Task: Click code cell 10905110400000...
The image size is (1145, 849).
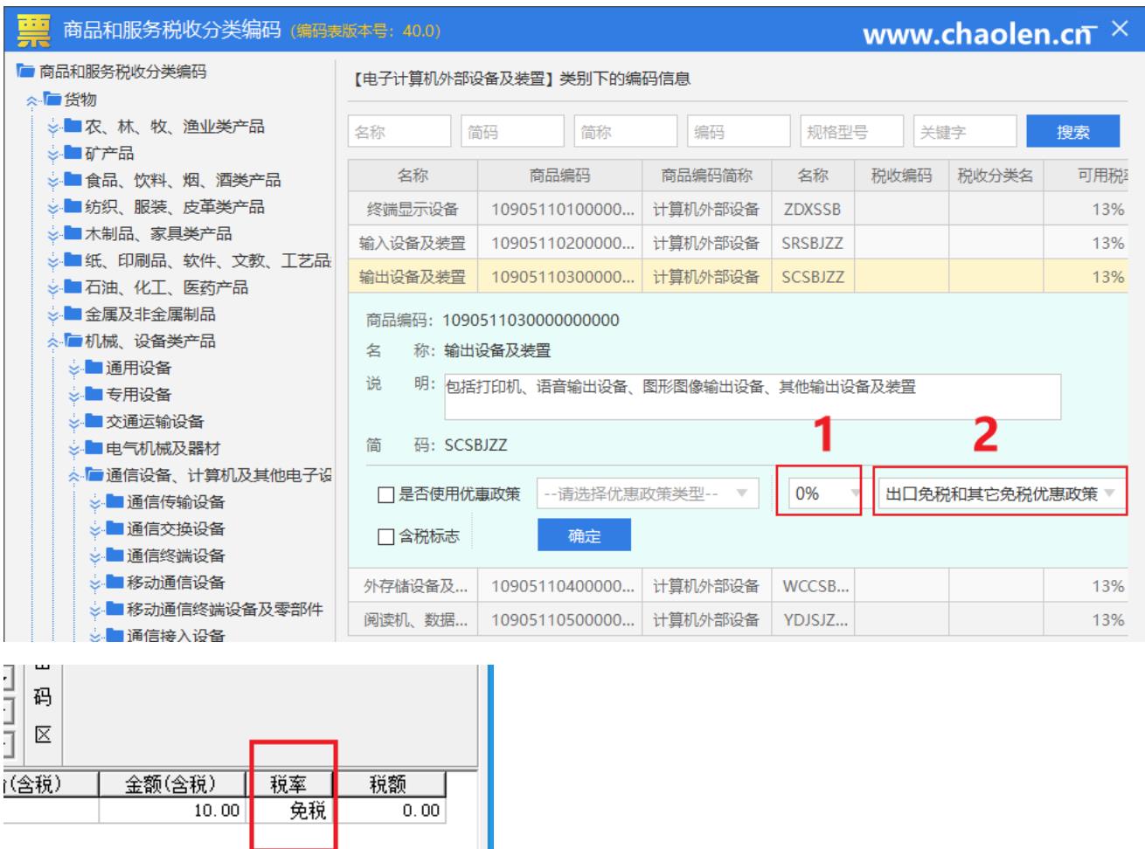Action: [x=560, y=586]
